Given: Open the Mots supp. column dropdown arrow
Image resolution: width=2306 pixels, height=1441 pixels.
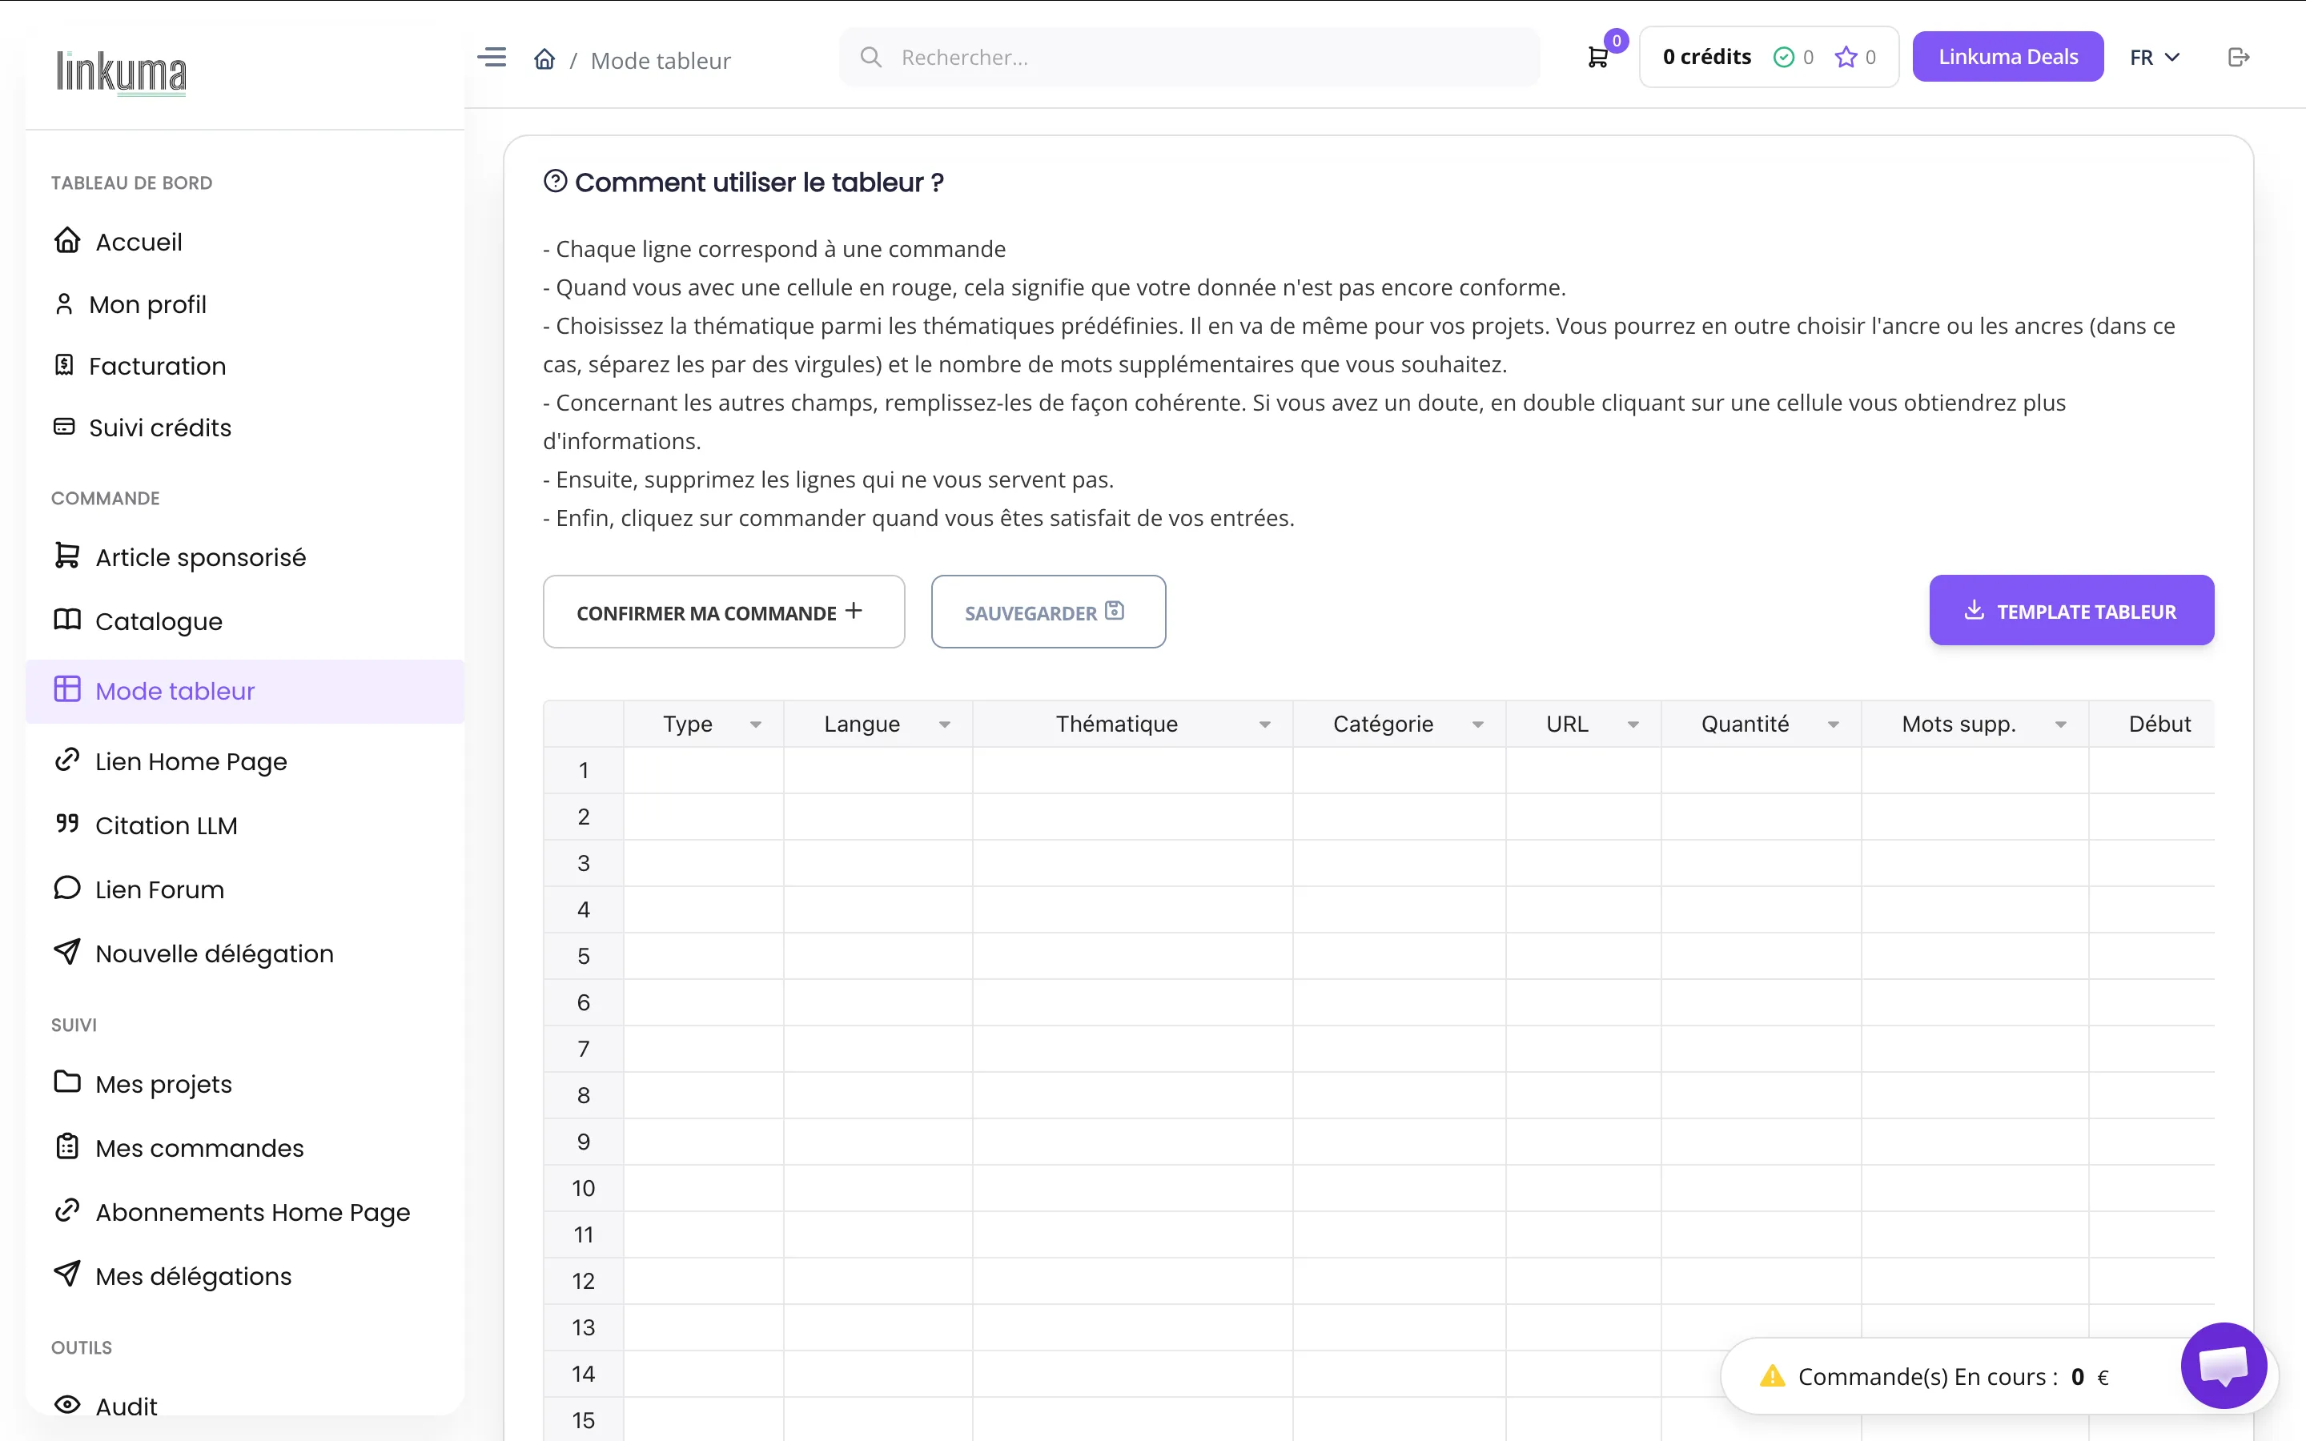Looking at the screenshot, I should [2061, 725].
